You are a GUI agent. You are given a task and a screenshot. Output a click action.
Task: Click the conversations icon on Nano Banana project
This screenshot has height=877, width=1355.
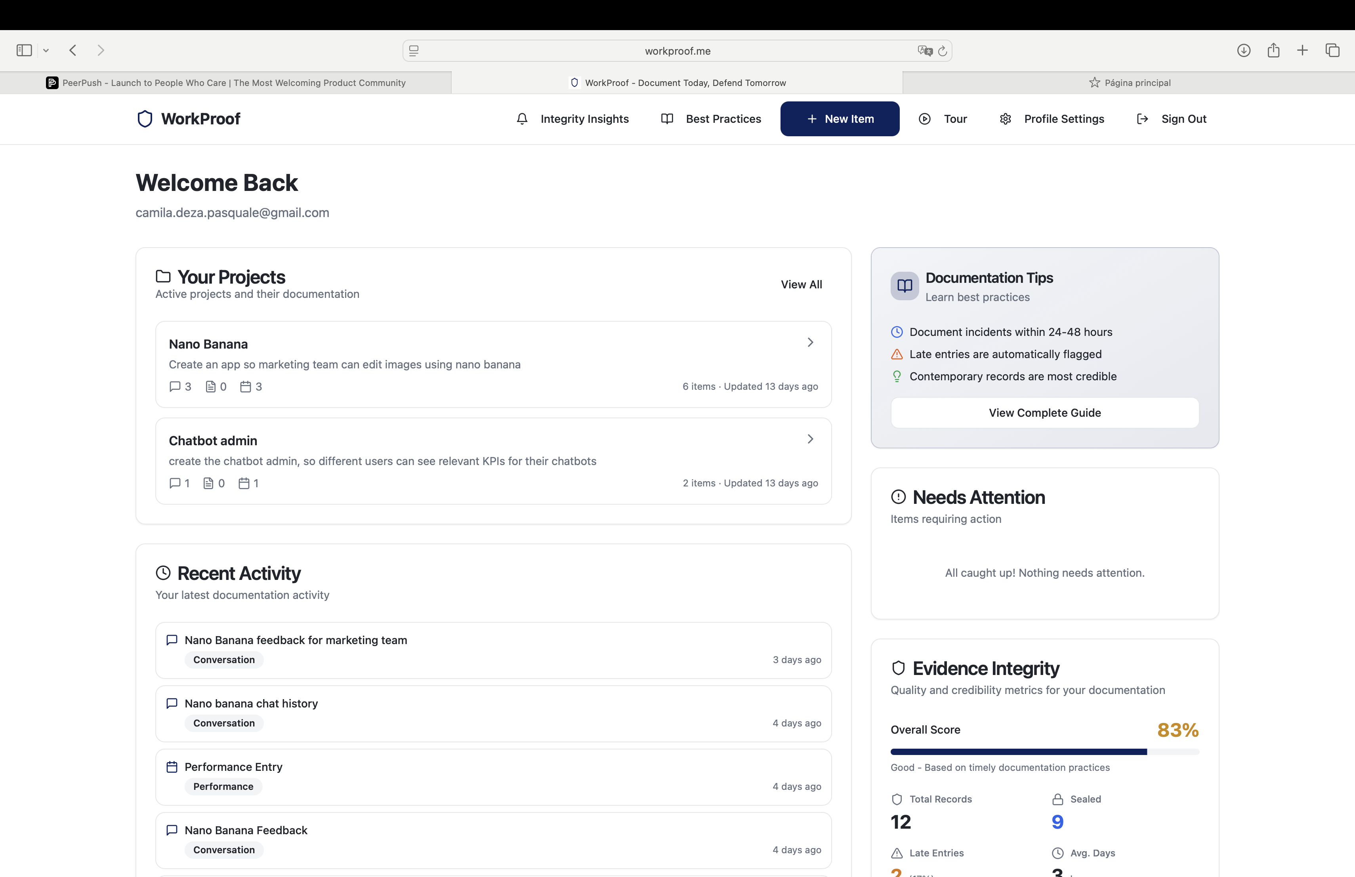175,387
